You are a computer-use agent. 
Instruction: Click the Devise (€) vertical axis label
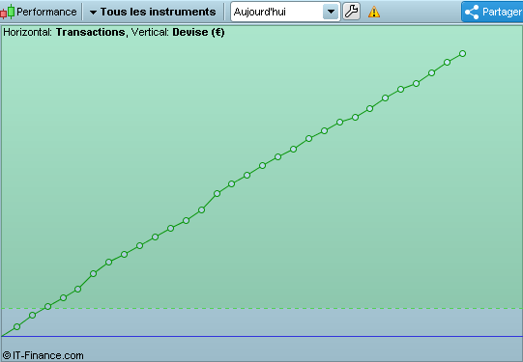[x=198, y=32]
